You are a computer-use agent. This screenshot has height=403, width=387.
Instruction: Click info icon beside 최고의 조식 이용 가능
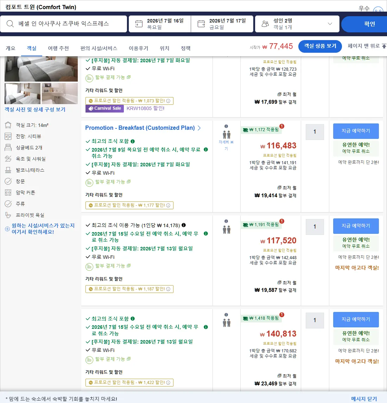click(184, 225)
